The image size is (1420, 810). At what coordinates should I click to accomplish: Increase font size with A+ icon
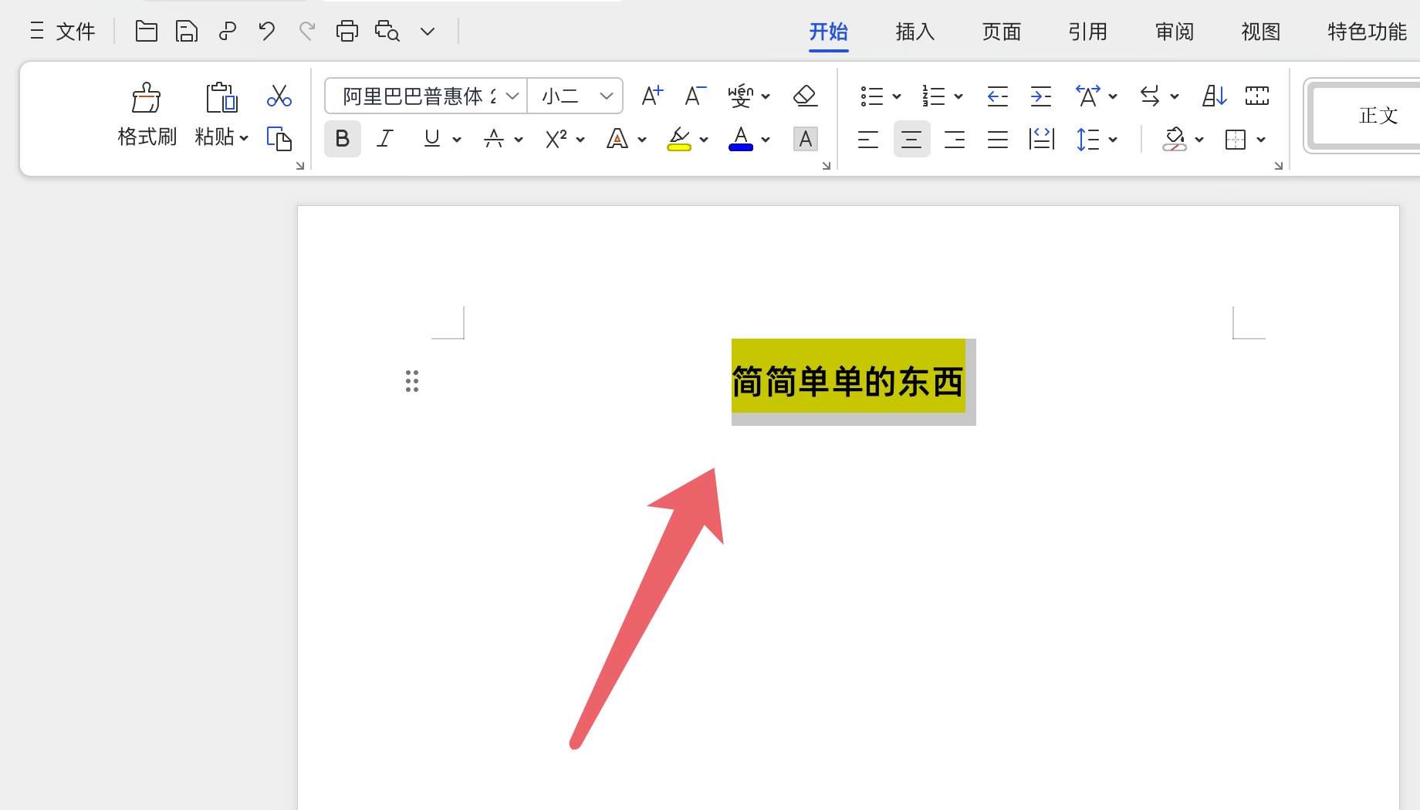coord(651,94)
